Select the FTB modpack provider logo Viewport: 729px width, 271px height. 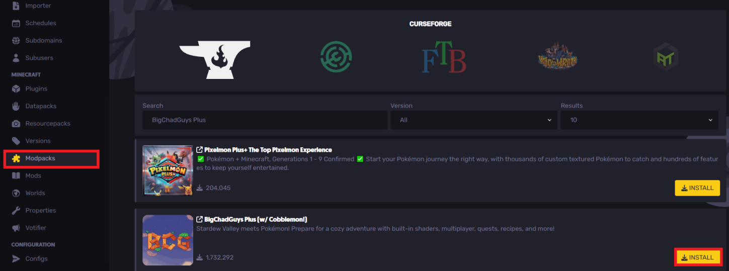pyautogui.click(x=444, y=57)
